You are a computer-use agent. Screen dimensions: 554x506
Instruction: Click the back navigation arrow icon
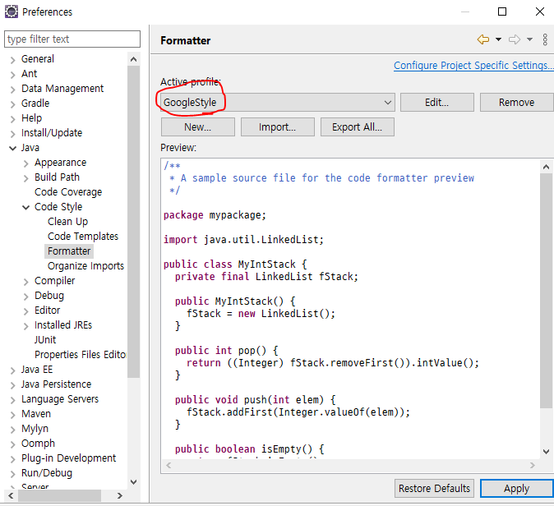[483, 39]
